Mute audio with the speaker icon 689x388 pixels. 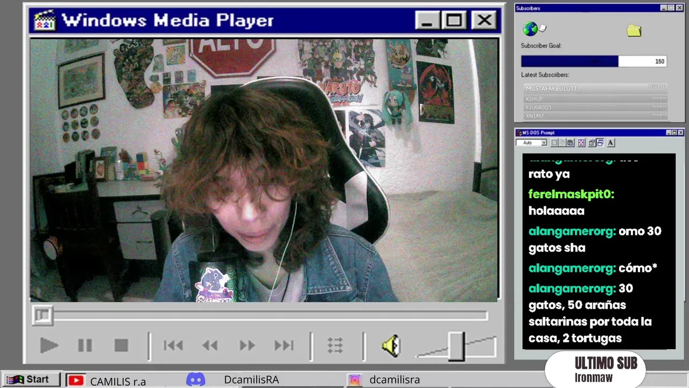click(391, 345)
